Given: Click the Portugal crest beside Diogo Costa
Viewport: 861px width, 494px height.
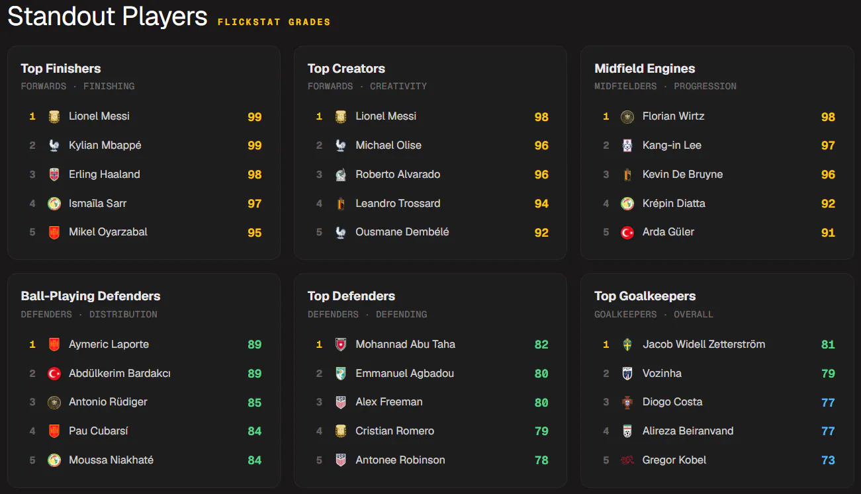Looking at the screenshot, I should (x=627, y=402).
